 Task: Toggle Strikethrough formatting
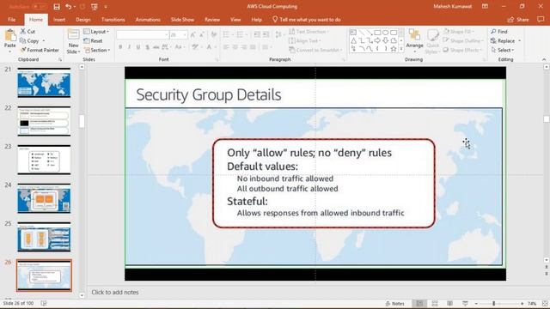[x=156, y=47]
